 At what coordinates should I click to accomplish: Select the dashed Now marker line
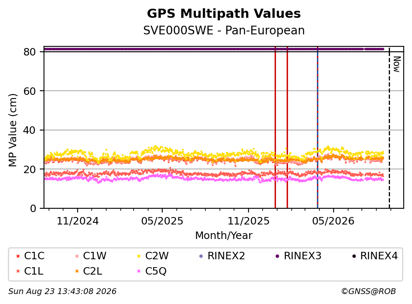click(x=389, y=127)
